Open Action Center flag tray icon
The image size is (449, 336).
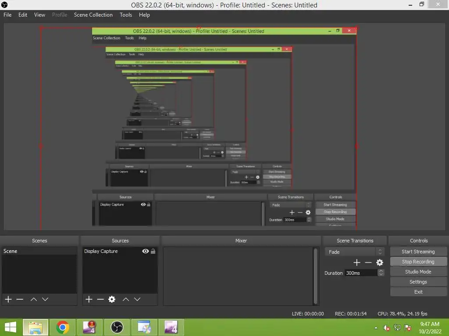(x=408, y=328)
